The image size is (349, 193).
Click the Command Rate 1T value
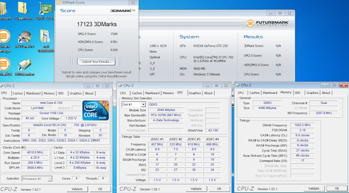[x=302, y=161]
